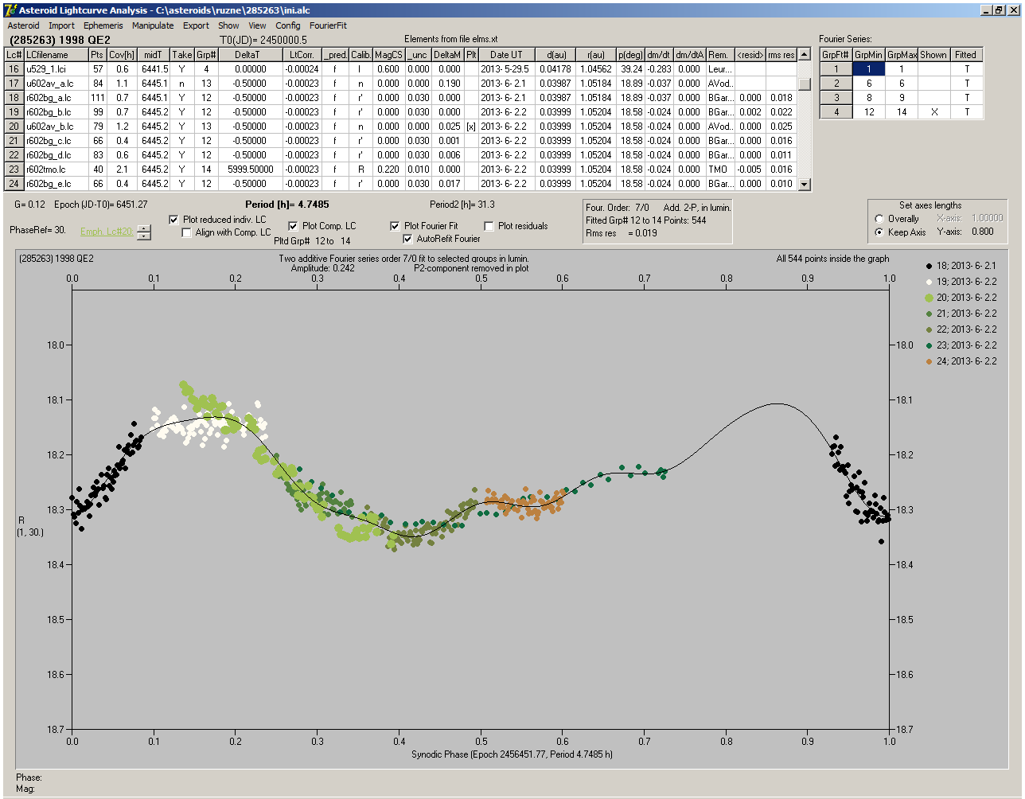Open the Manipulate menu

153,25
